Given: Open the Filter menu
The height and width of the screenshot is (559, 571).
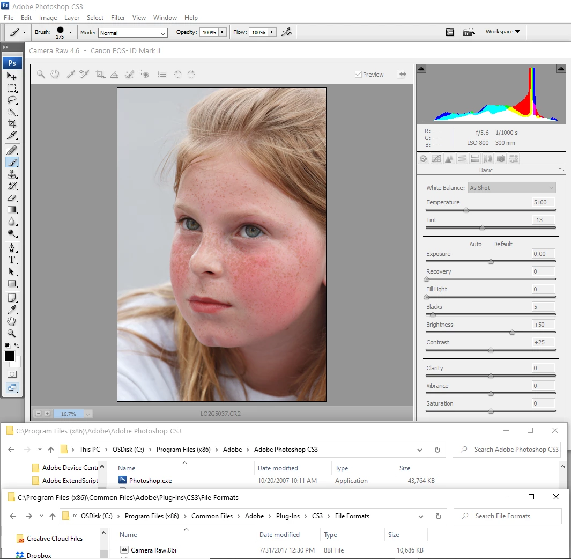Looking at the screenshot, I should pyautogui.click(x=118, y=18).
